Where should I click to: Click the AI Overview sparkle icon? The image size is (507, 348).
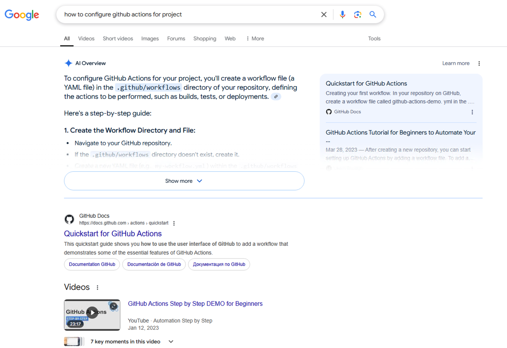69,63
